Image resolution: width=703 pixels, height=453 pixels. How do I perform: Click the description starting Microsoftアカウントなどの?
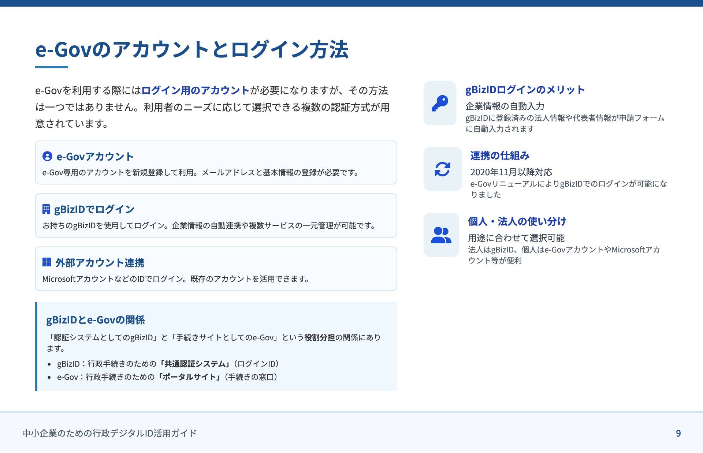(176, 279)
